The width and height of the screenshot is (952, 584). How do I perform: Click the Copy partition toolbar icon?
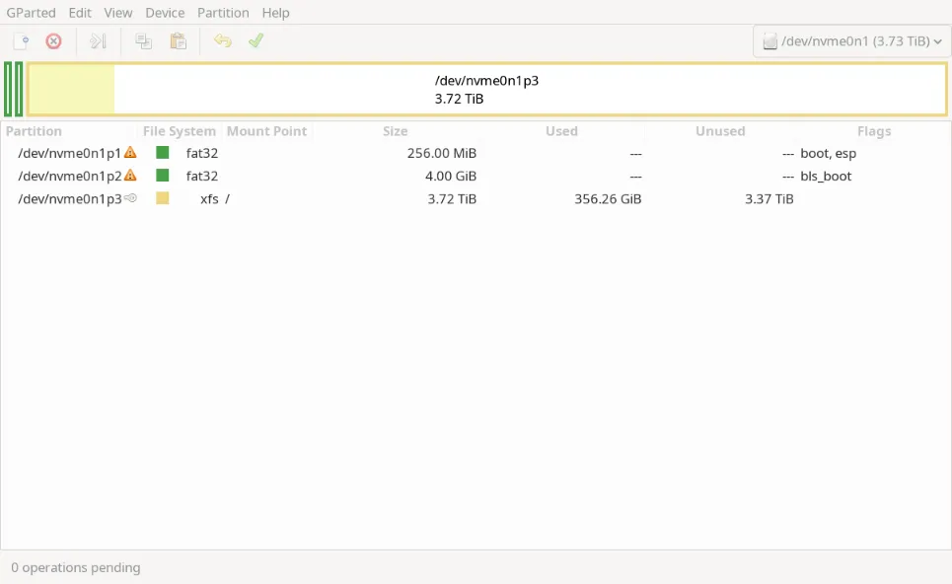[144, 41]
